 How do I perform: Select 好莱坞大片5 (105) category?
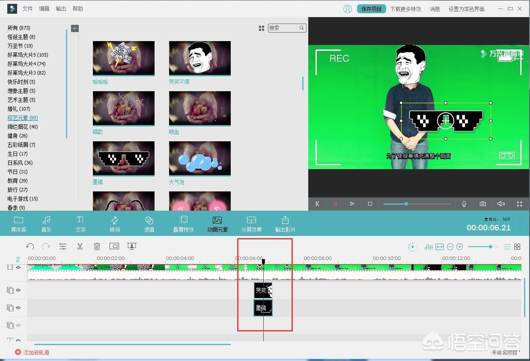click(x=28, y=55)
